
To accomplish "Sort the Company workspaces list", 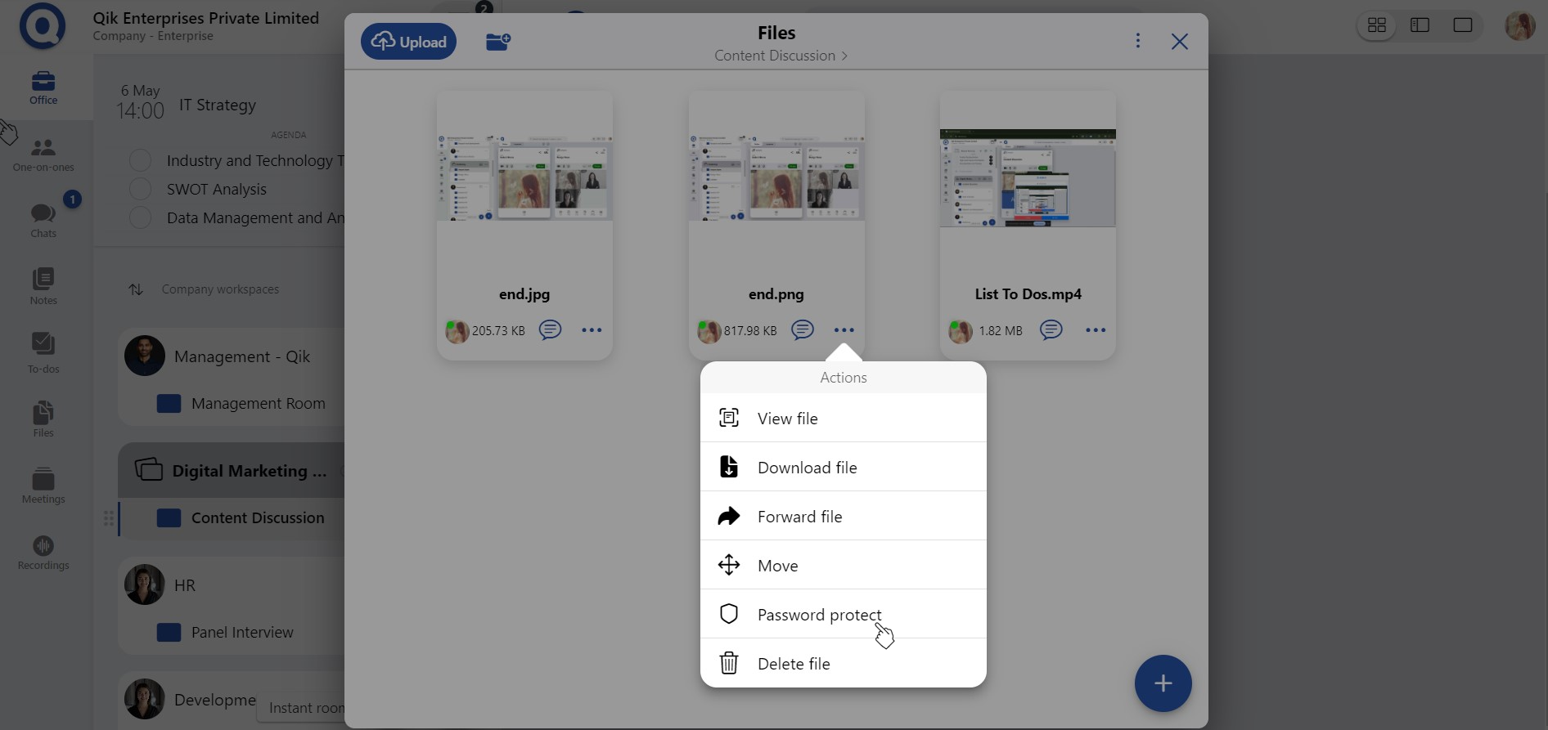I will pos(136,289).
